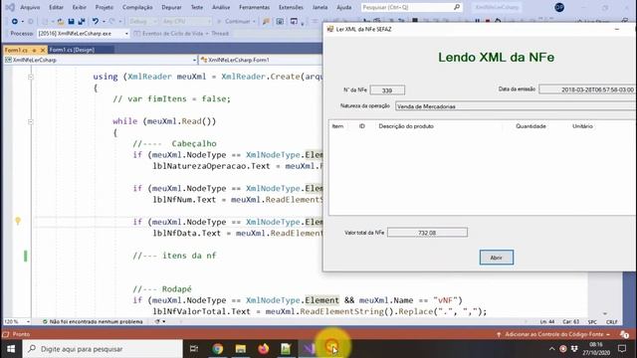Save the current file with the disk icon
This screenshot has width=637, height=358.
71,21
